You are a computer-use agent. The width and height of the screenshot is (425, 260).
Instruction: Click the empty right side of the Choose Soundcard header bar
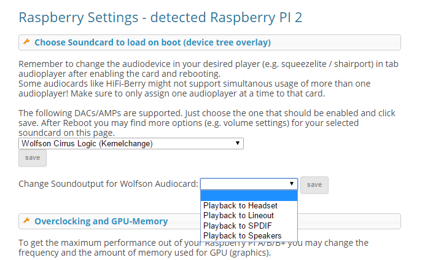(x=335, y=42)
